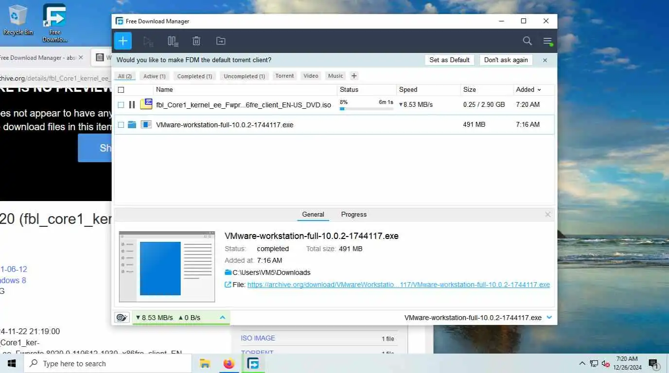Viewport: 669px width, 373px height.
Task: Open the C:\Users\VM5\Downloads folder path
Action: pos(271,272)
